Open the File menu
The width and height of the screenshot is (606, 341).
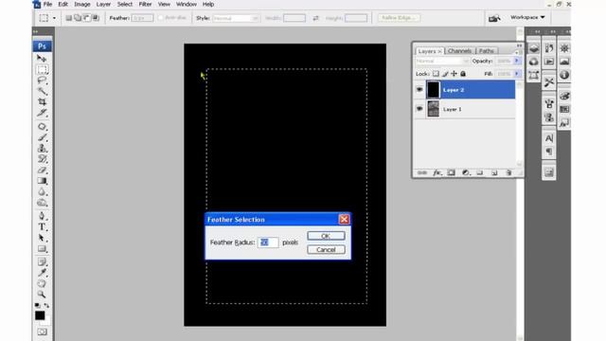tap(48, 4)
